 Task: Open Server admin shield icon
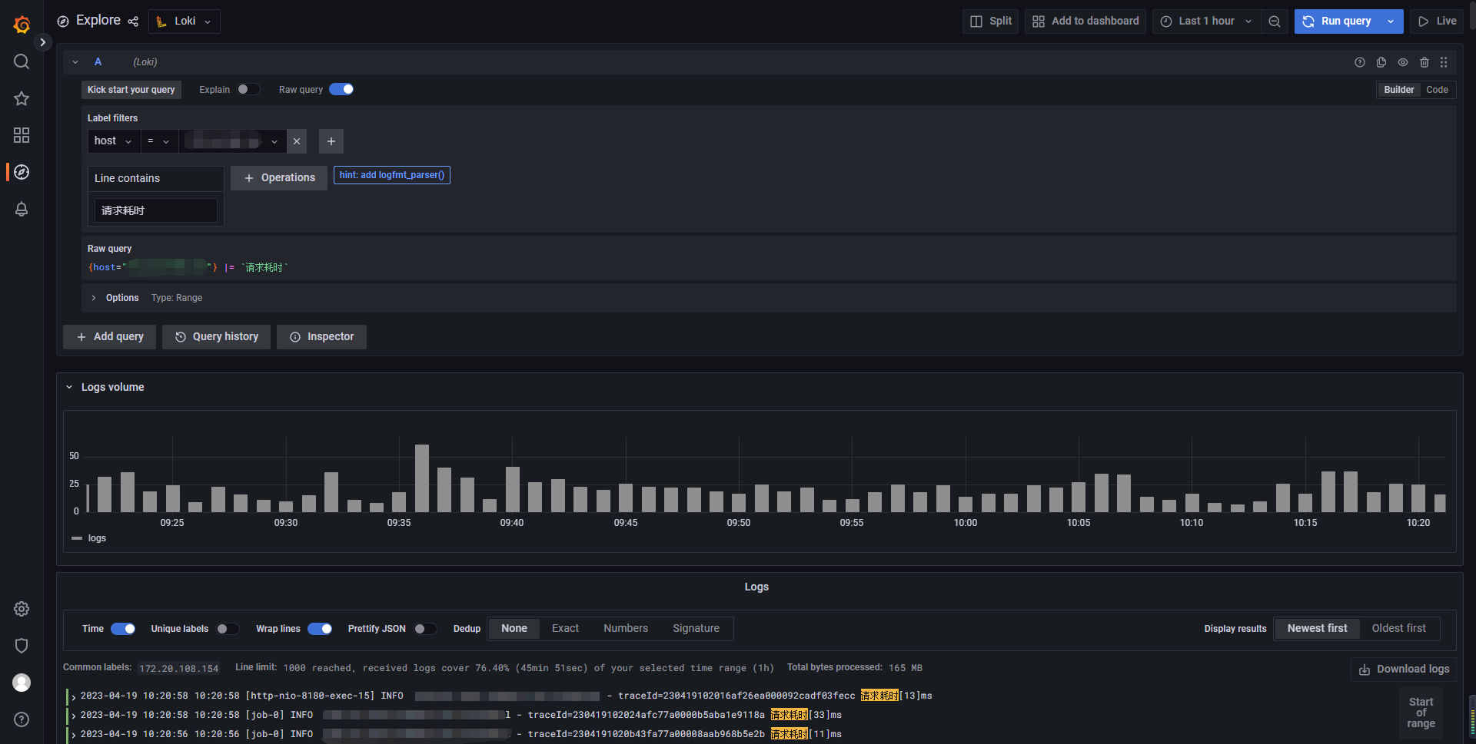pos(22,646)
